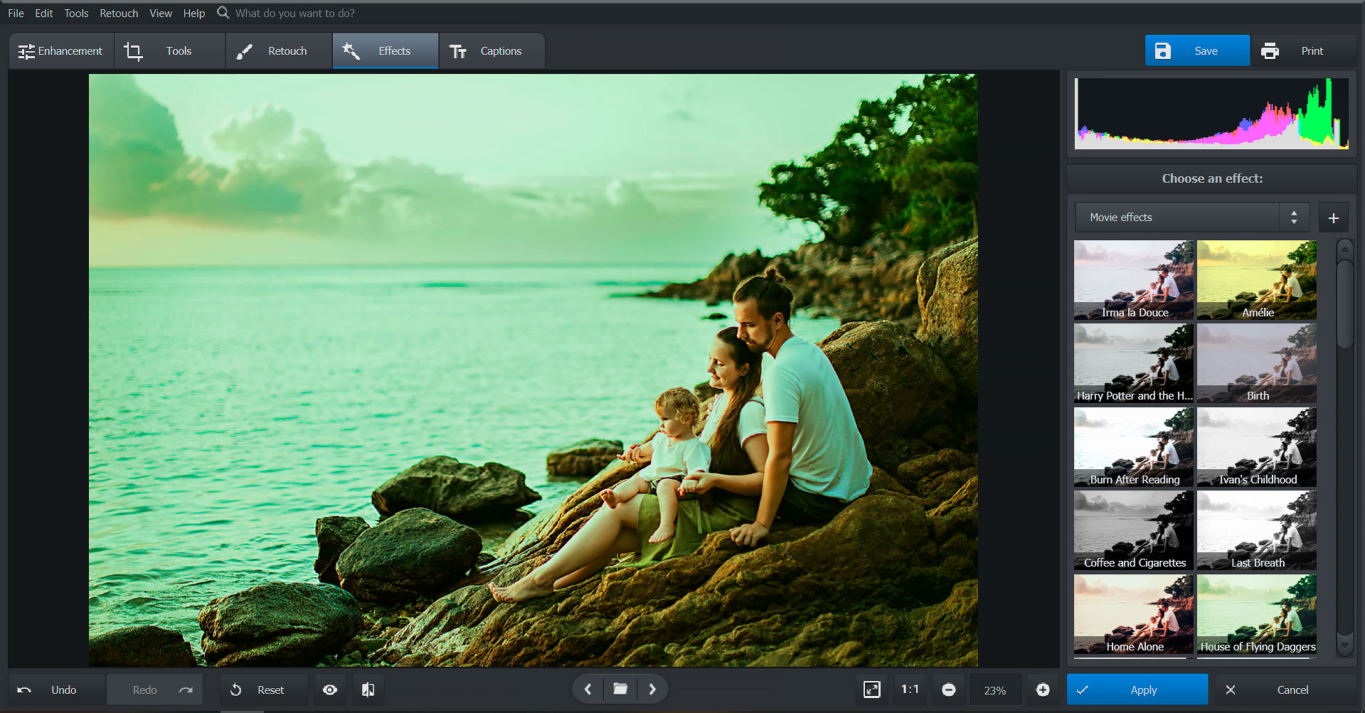Go to the next photo arrow
Image resolution: width=1365 pixels, height=713 pixels.
click(652, 689)
